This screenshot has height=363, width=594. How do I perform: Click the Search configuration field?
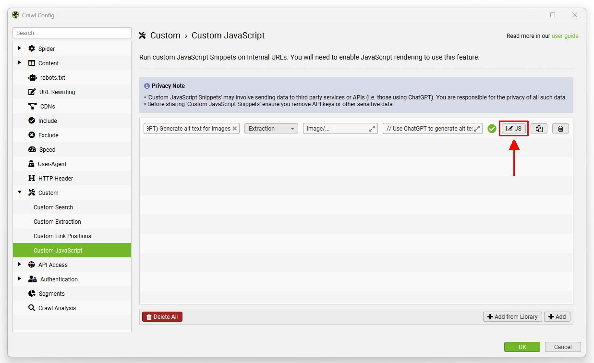72,33
